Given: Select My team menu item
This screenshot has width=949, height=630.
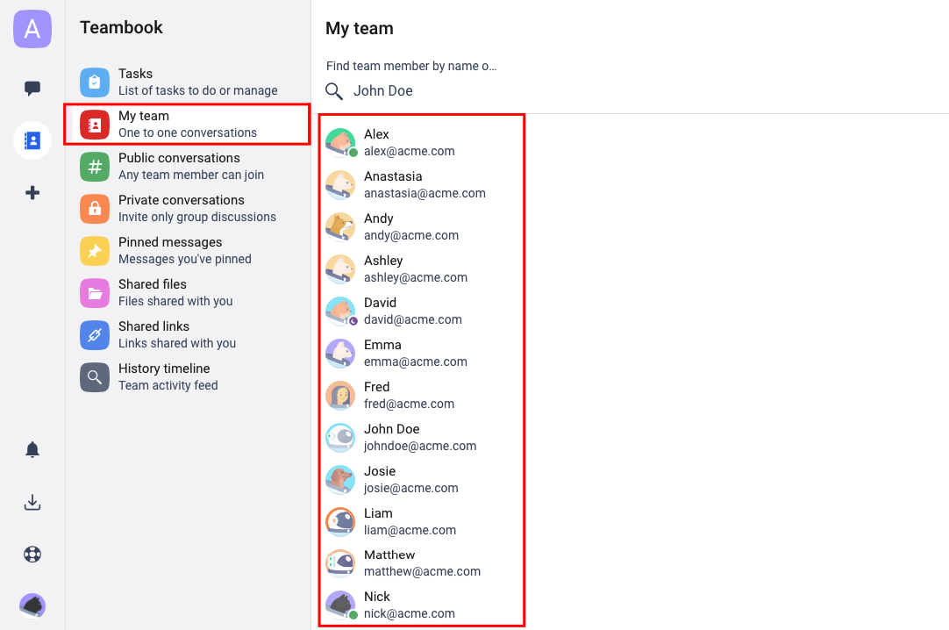Looking at the screenshot, I should pos(188,124).
